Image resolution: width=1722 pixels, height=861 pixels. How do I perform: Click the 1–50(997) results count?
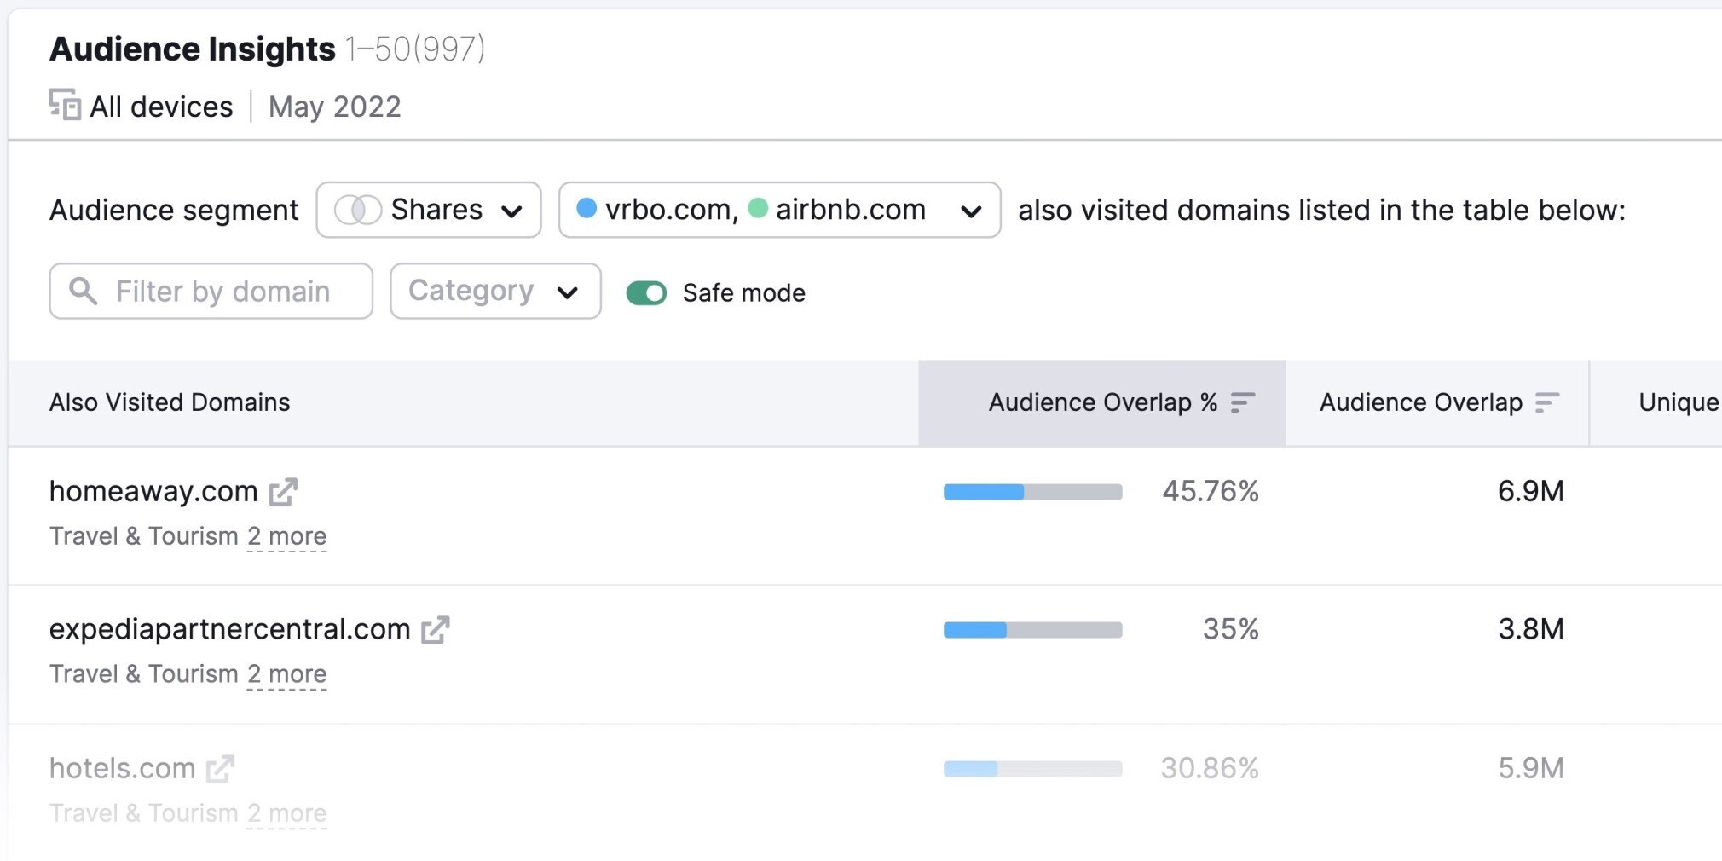tap(415, 49)
